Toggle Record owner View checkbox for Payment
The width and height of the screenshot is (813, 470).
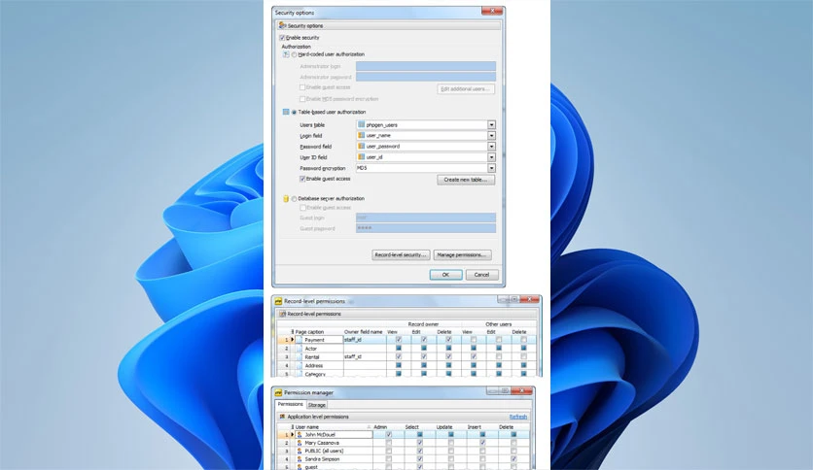(398, 340)
